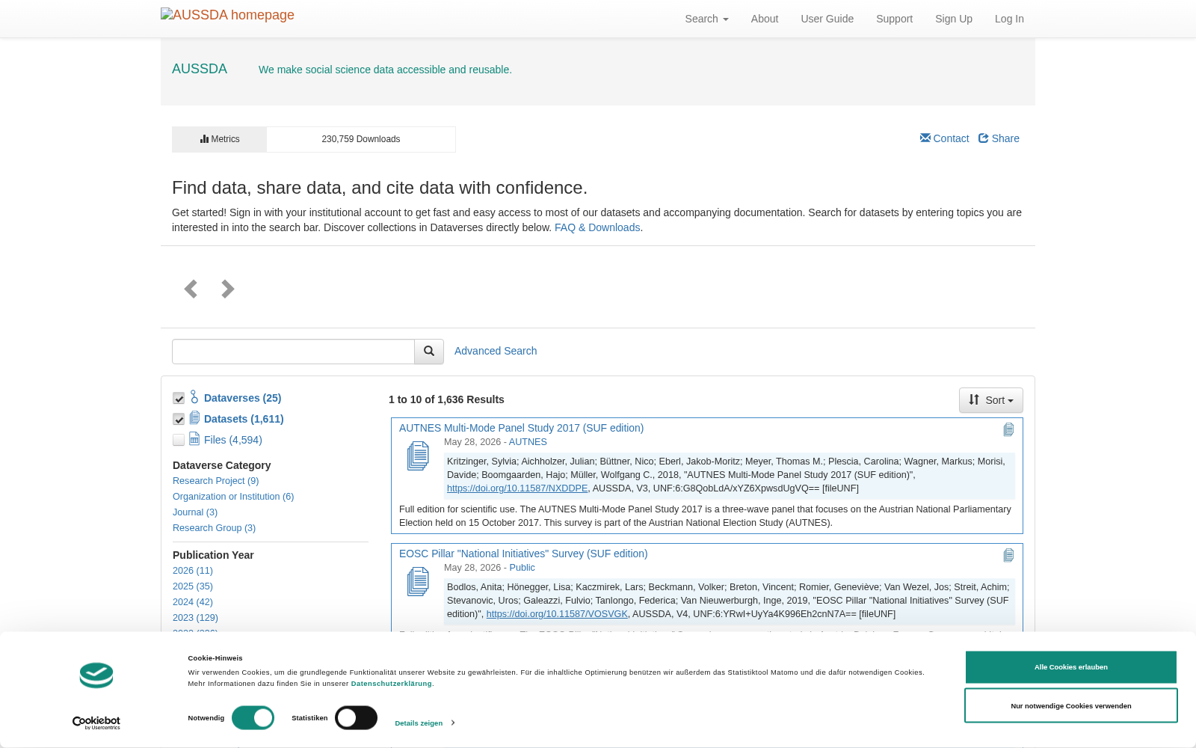Image resolution: width=1196 pixels, height=748 pixels.
Task: Open the Datenschutzerklärung link
Action: 392,684
